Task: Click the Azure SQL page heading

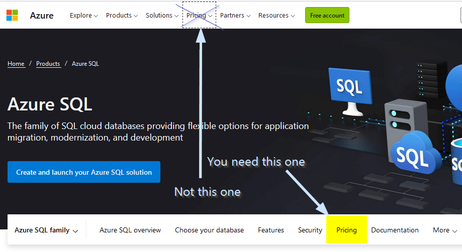Action: 50,104
